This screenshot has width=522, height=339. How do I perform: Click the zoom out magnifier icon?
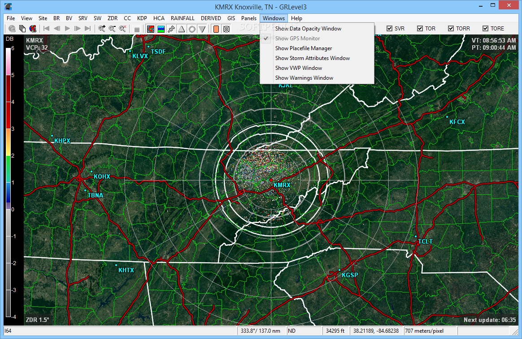[112, 29]
